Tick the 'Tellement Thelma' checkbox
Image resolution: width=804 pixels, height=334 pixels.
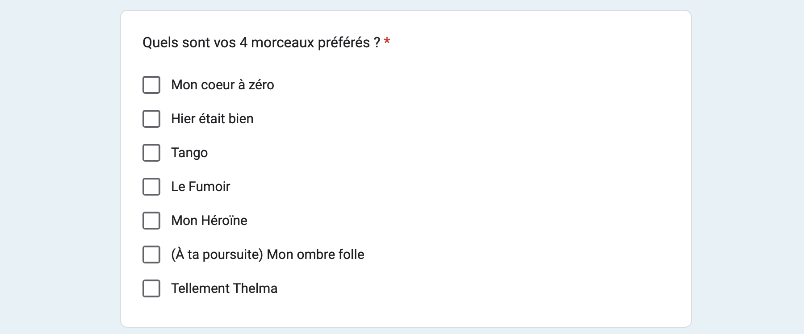click(x=151, y=288)
